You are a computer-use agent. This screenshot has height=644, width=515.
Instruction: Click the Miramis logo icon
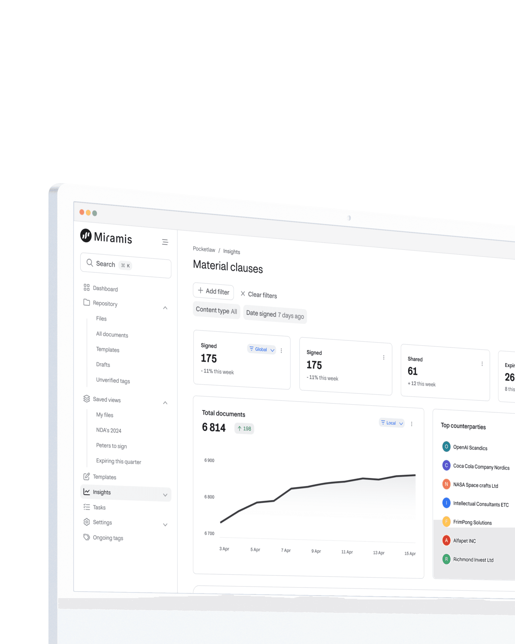pyautogui.click(x=86, y=236)
